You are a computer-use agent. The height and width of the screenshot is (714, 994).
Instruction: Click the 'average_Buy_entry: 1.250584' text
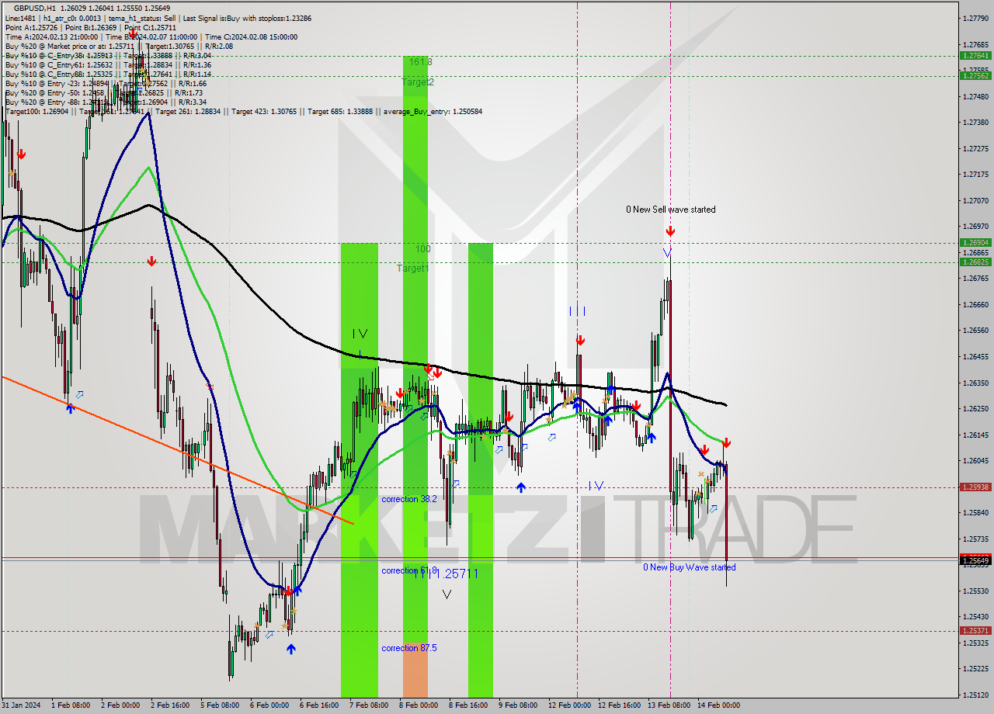431,112
